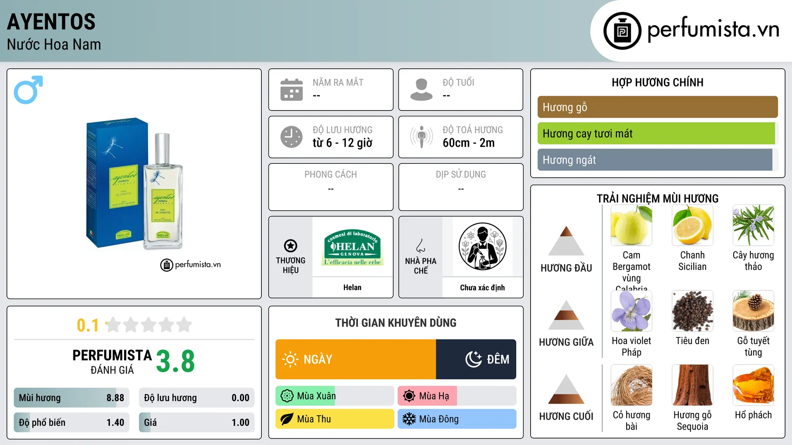
Task: Click the Mùa Hạ season bar
Action: point(457,396)
